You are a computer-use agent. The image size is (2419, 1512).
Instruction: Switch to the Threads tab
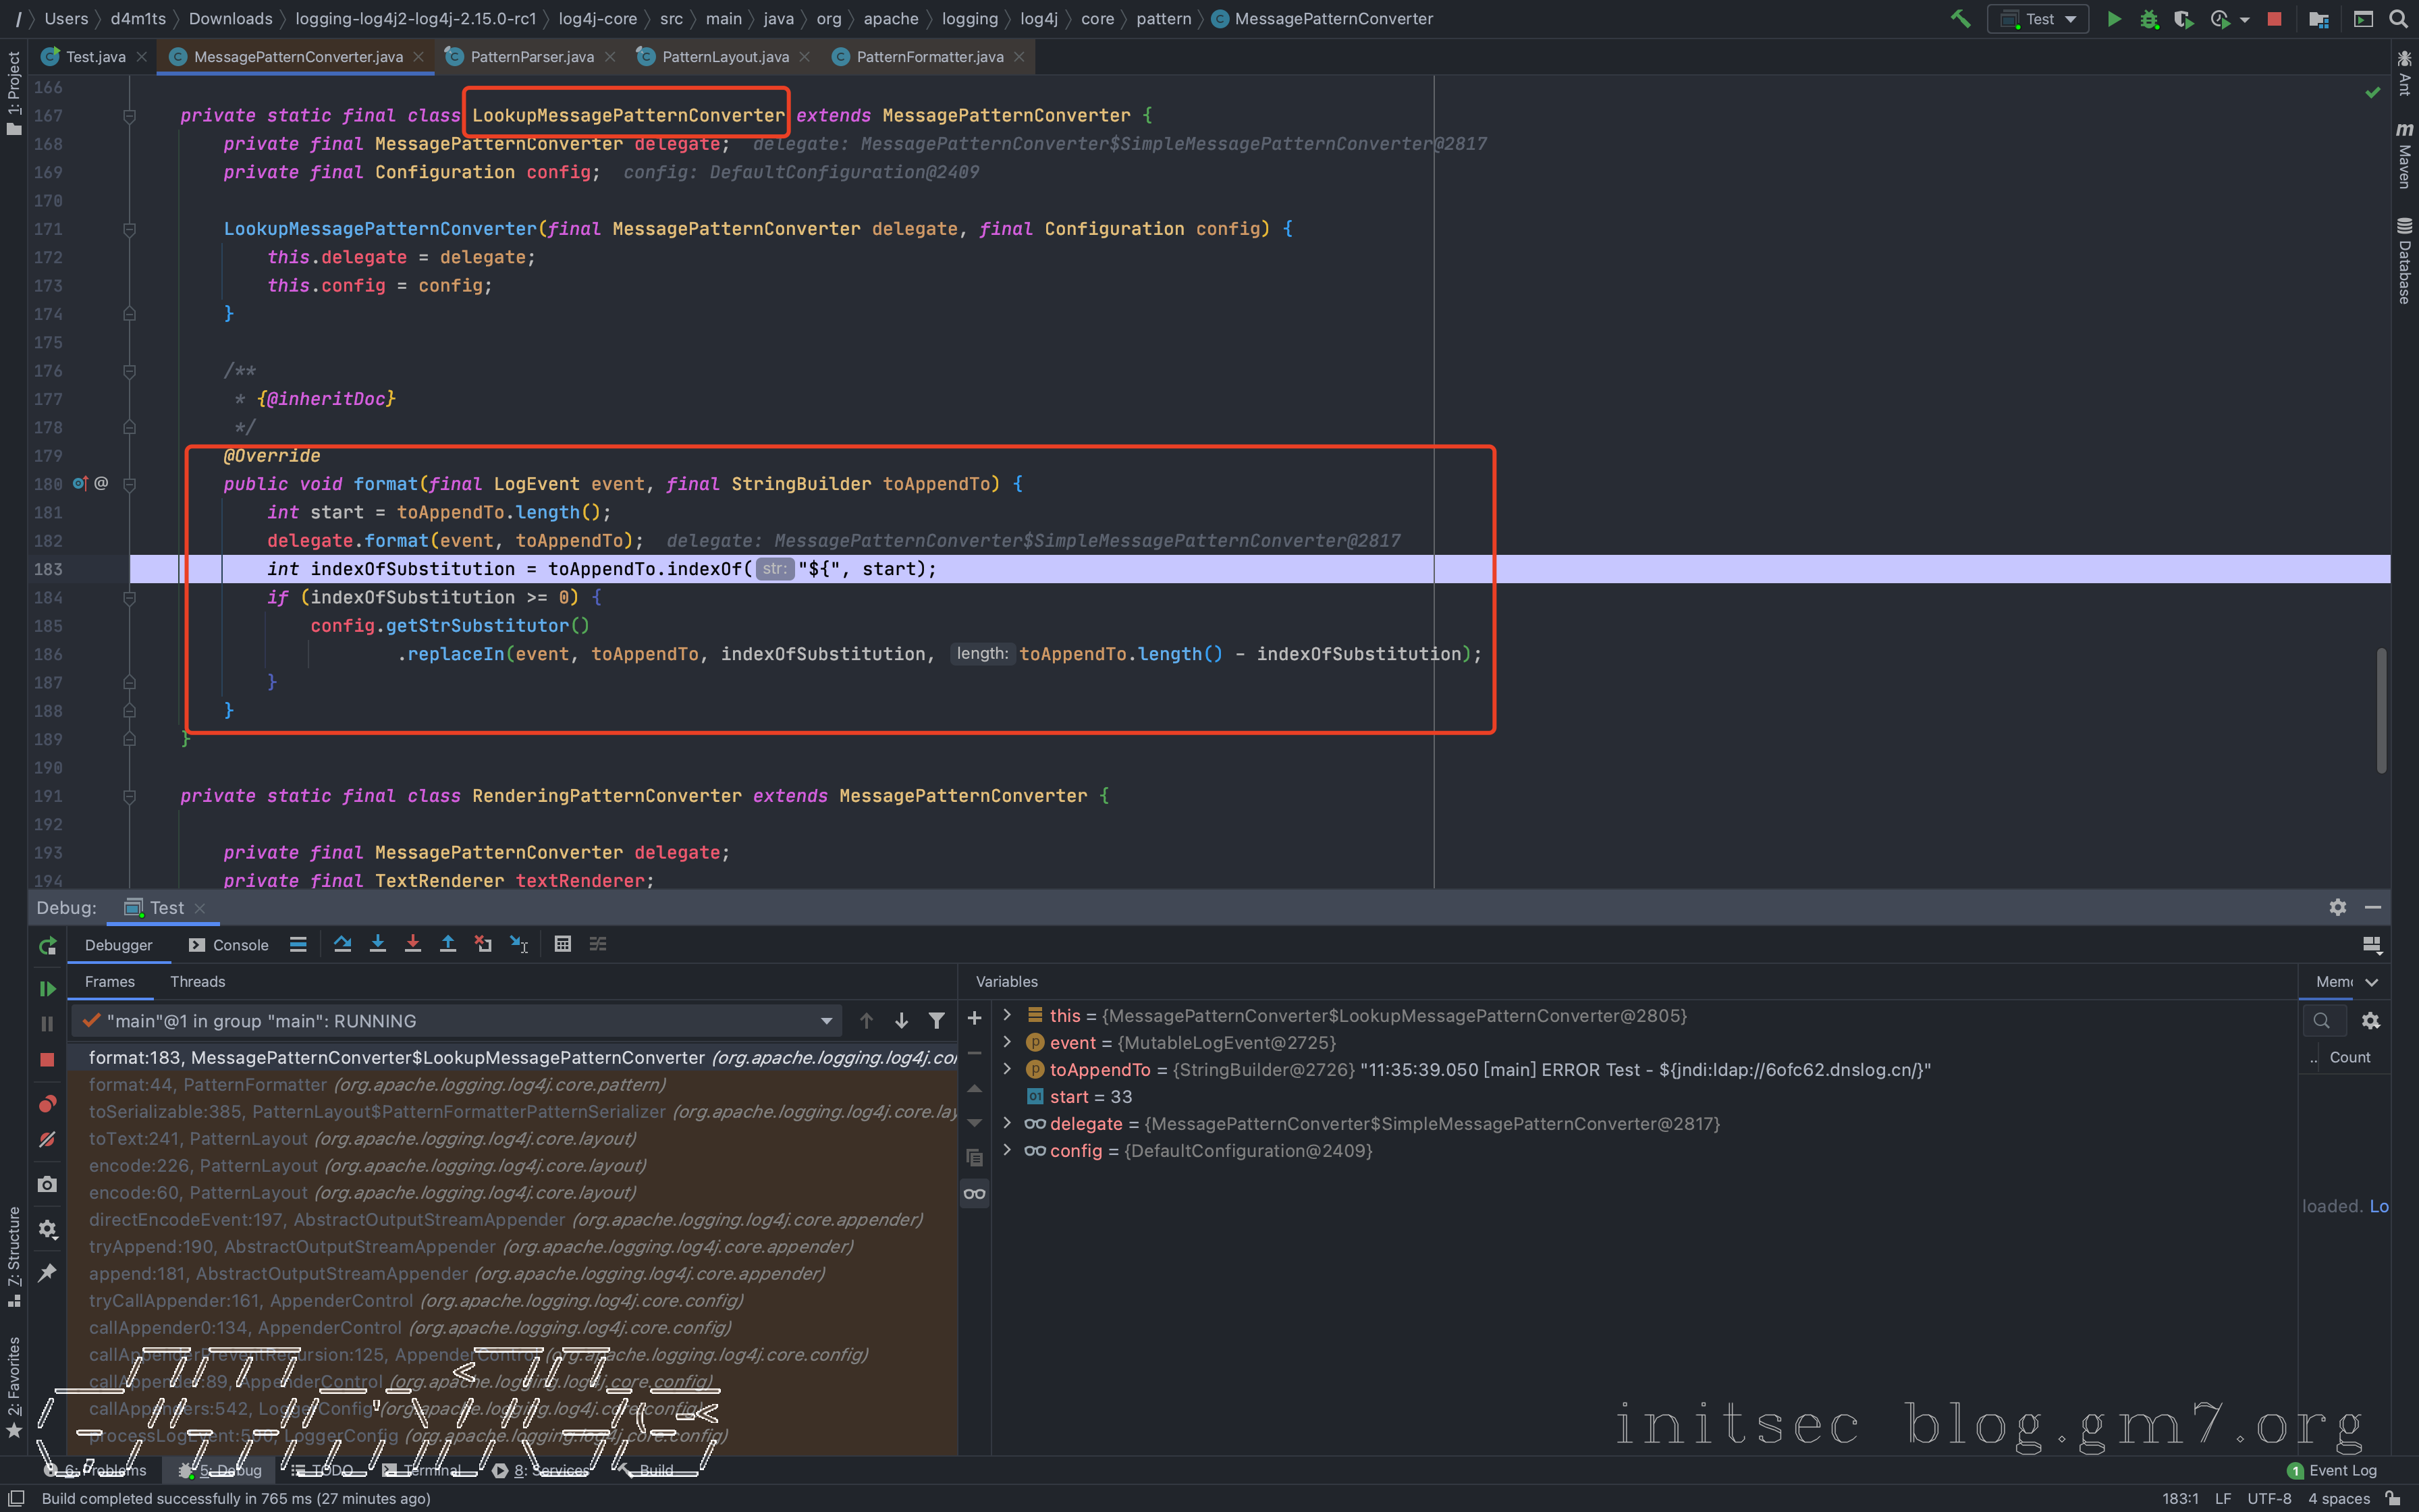point(197,981)
